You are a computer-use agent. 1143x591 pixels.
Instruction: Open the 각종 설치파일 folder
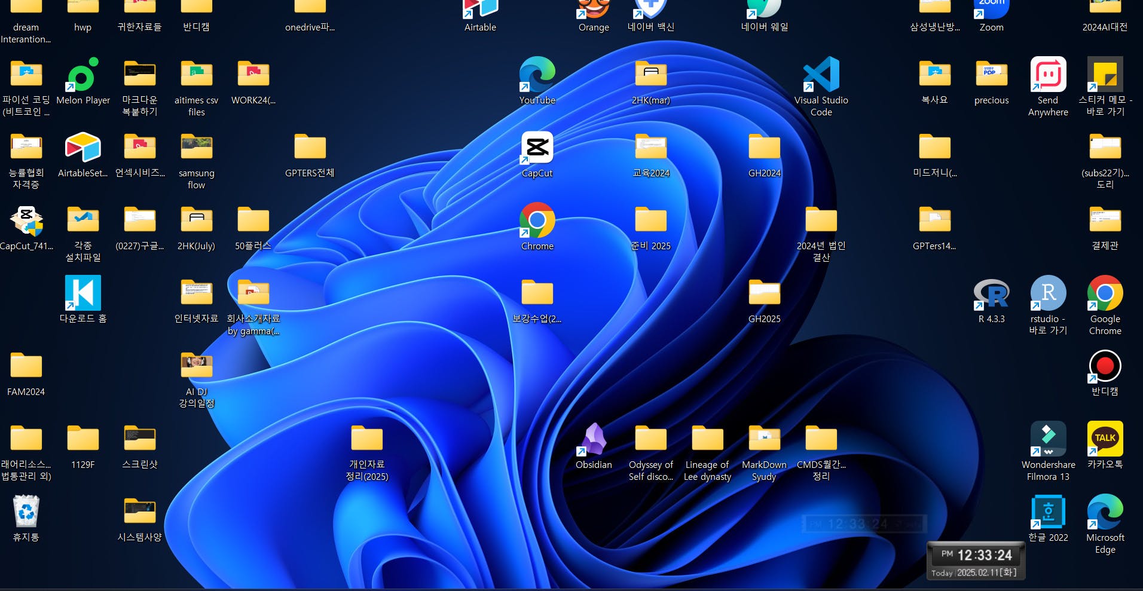[82, 221]
